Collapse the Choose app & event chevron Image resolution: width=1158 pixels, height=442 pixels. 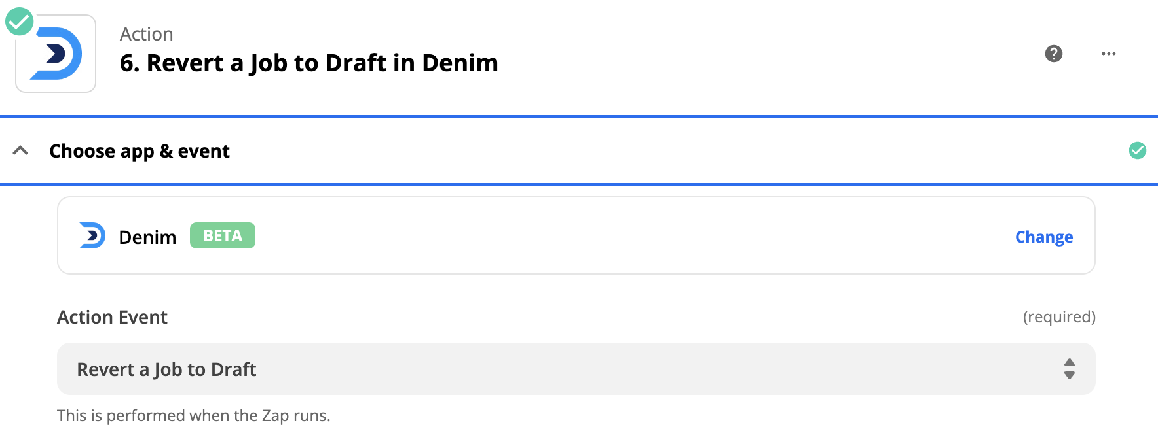(21, 151)
